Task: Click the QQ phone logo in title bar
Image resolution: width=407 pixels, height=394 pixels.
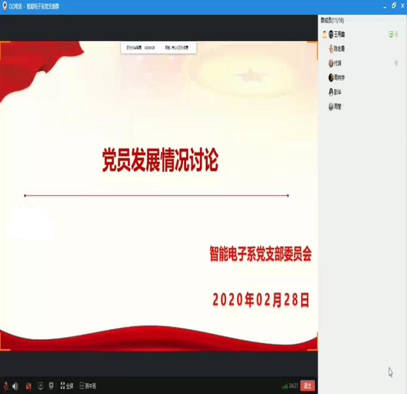Action: click(5, 6)
